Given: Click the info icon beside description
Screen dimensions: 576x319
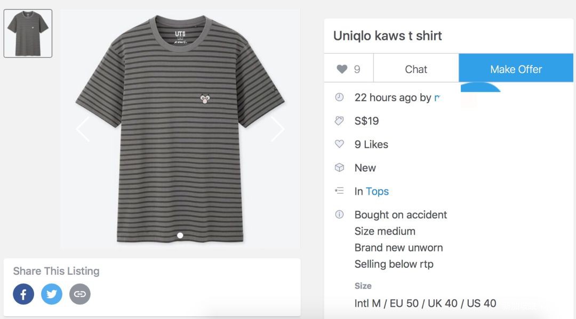Looking at the screenshot, I should click(339, 215).
